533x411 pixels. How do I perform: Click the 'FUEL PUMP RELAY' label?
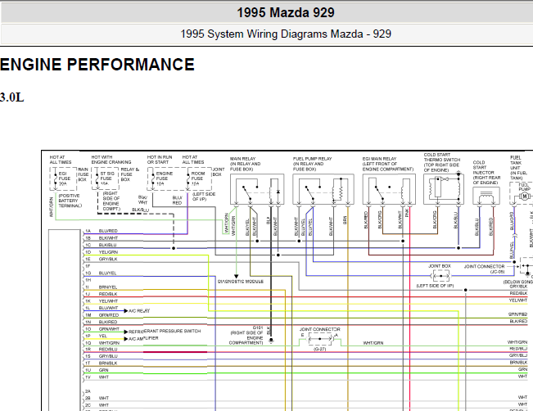click(x=312, y=159)
